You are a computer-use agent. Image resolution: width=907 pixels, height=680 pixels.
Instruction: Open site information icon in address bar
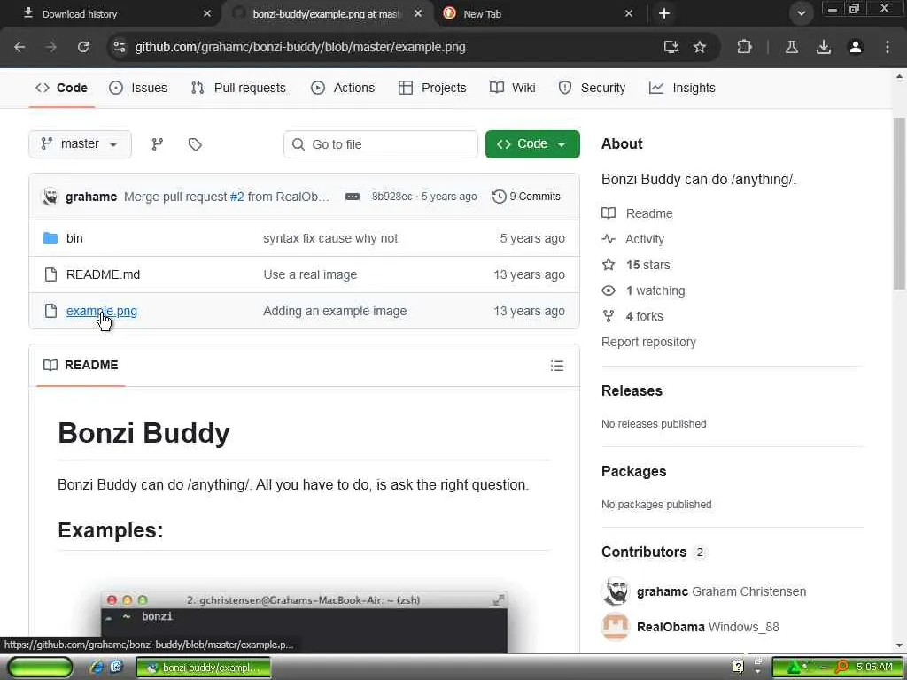coord(120,47)
